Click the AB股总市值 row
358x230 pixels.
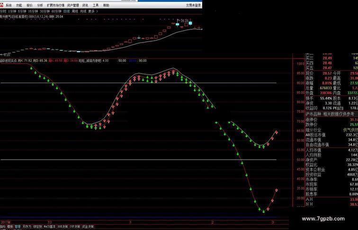point(332,135)
